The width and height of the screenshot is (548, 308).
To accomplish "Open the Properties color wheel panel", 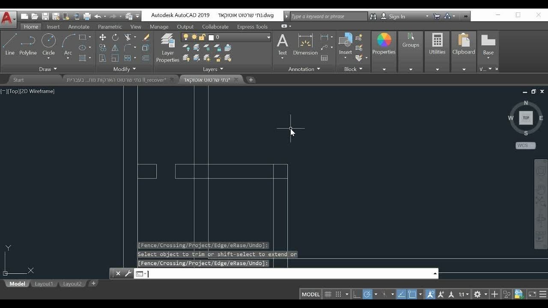I will click(384, 44).
